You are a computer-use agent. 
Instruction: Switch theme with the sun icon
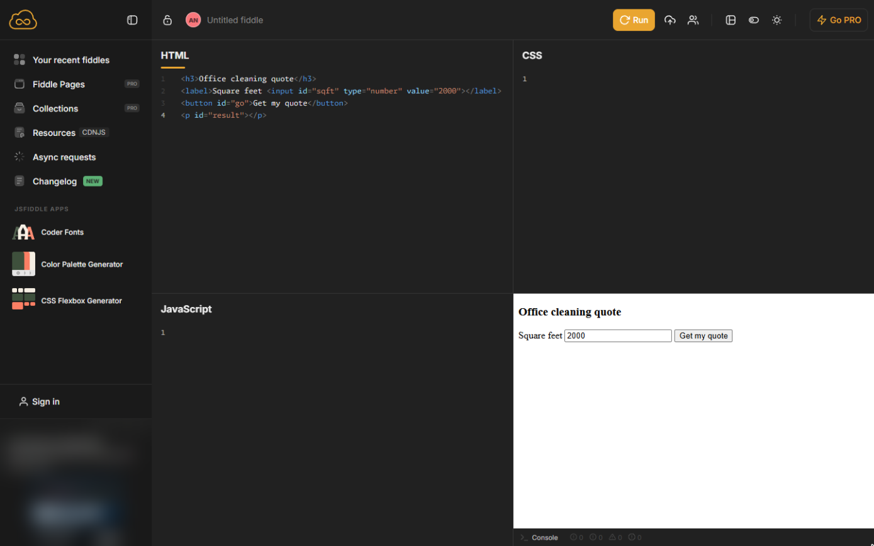click(777, 20)
